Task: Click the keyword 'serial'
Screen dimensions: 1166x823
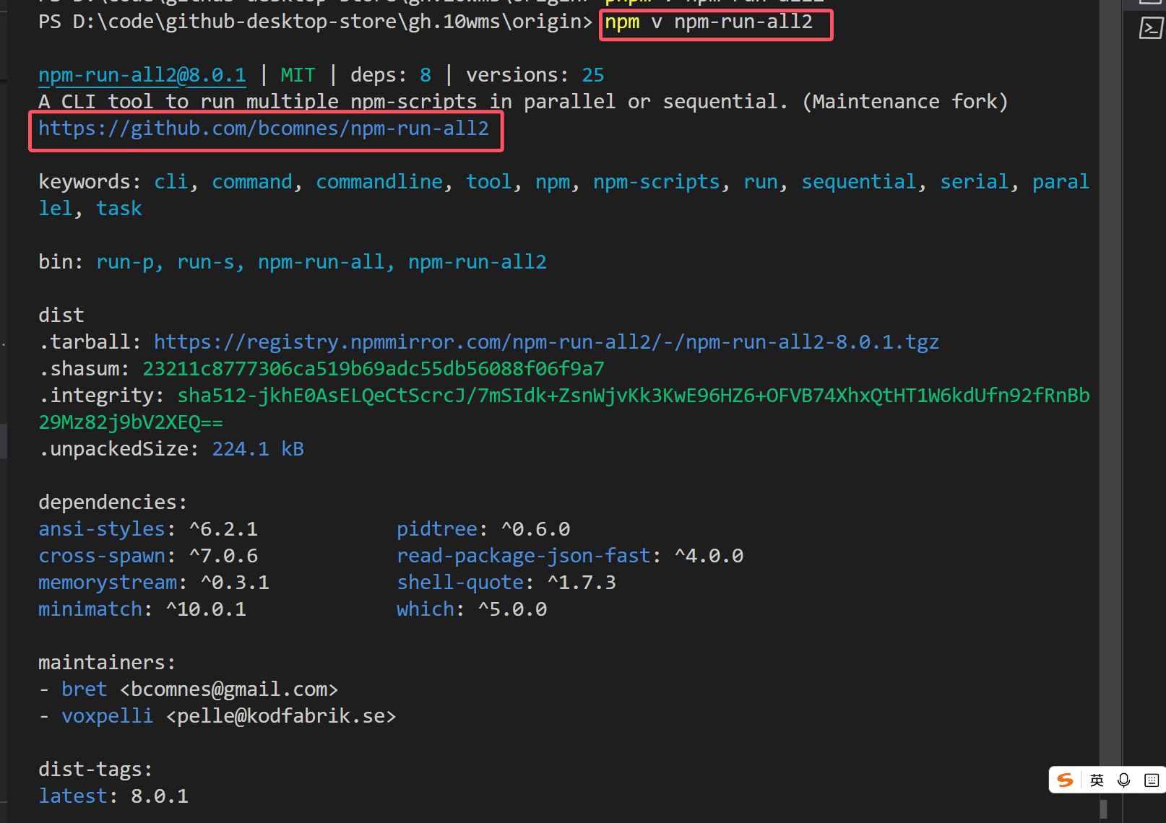Action: tap(974, 182)
